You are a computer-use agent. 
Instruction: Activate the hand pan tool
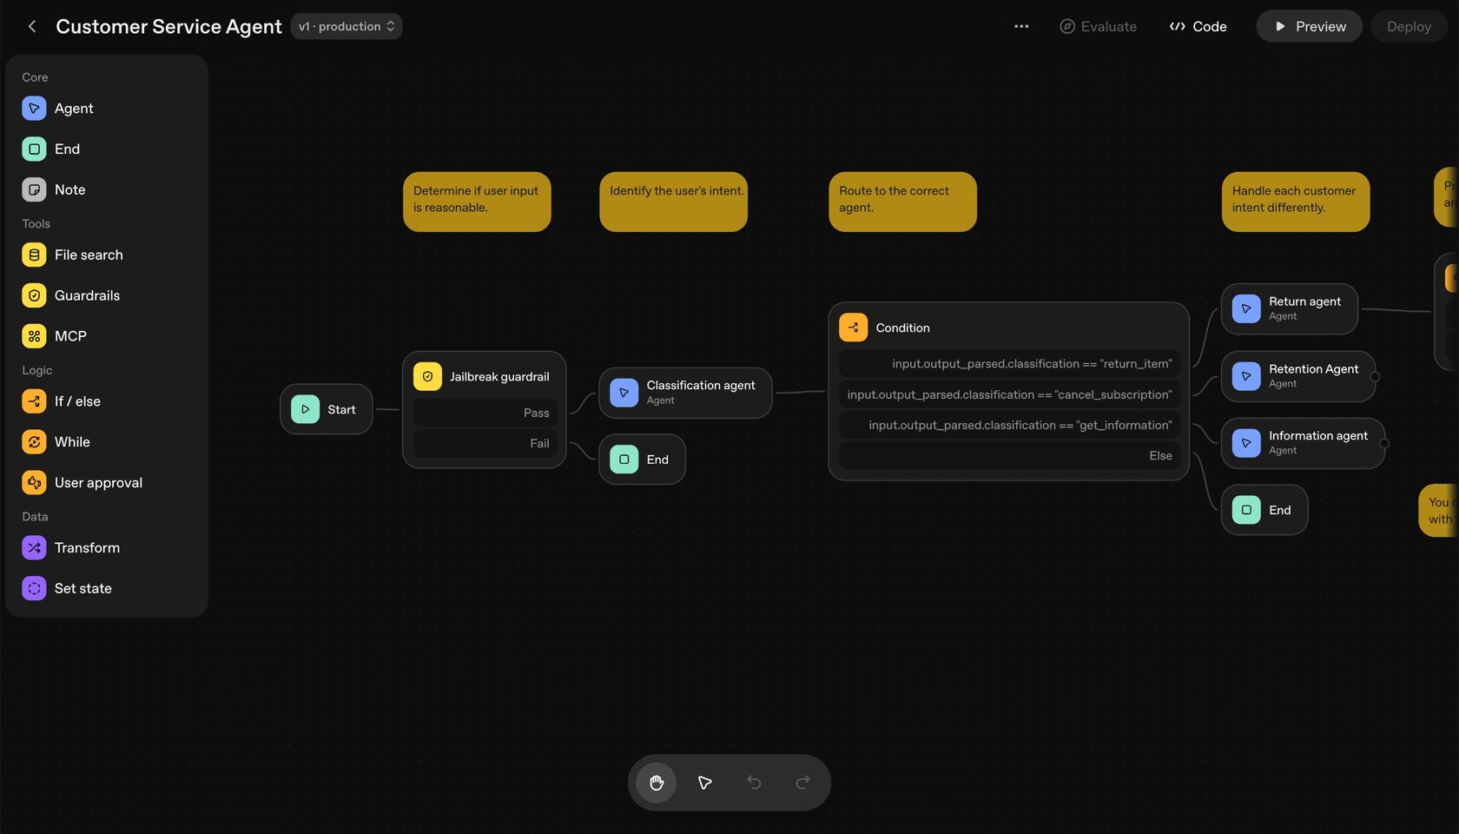(x=657, y=783)
